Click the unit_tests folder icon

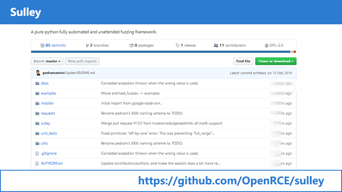pos(37,134)
